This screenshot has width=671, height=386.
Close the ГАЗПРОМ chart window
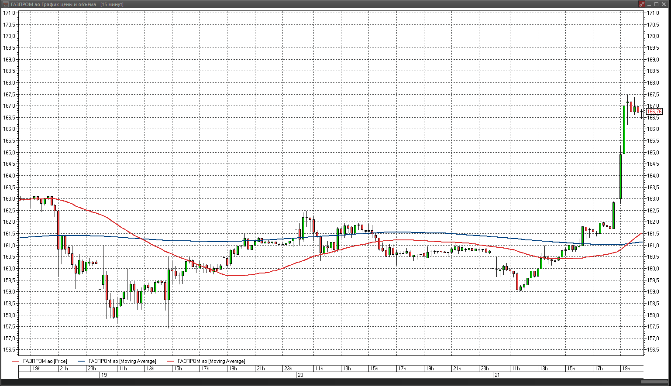(664, 4)
